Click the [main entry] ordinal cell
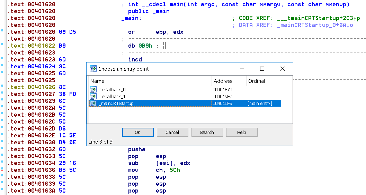Viewport: 366px width, 195px height. (260, 103)
